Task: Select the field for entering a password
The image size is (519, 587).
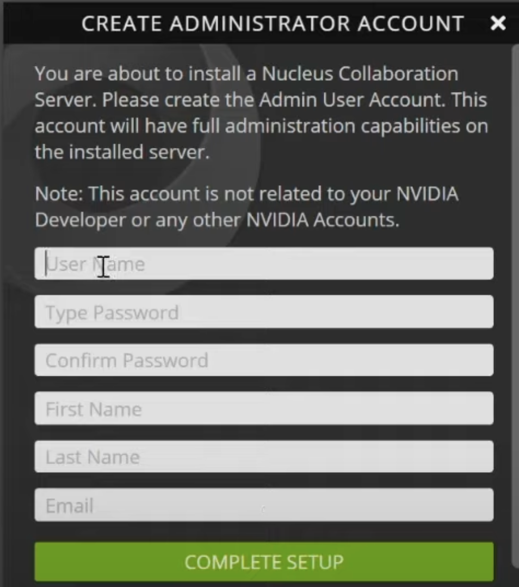Action: pos(264,312)
